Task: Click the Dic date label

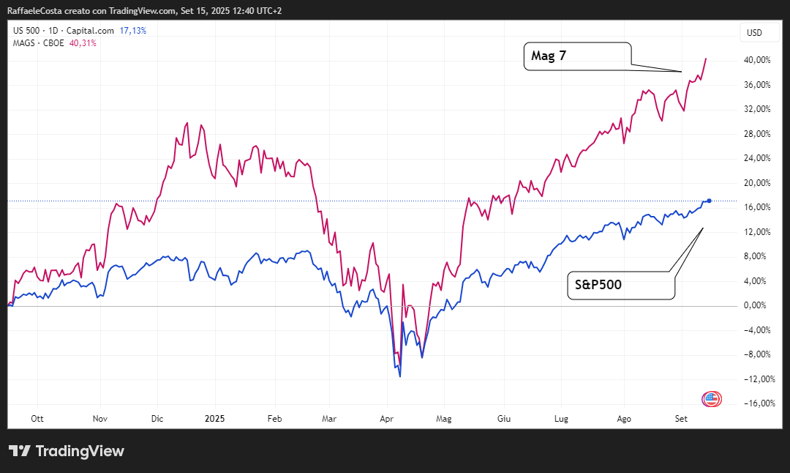Action: [157, 419]
